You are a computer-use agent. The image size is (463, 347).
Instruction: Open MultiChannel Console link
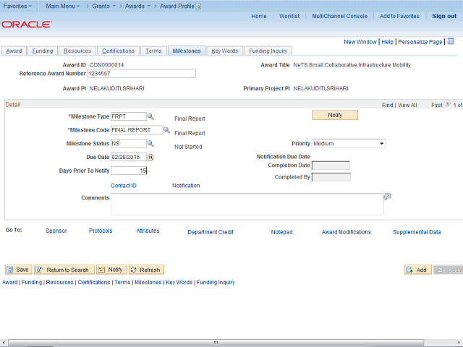(339, 16)
